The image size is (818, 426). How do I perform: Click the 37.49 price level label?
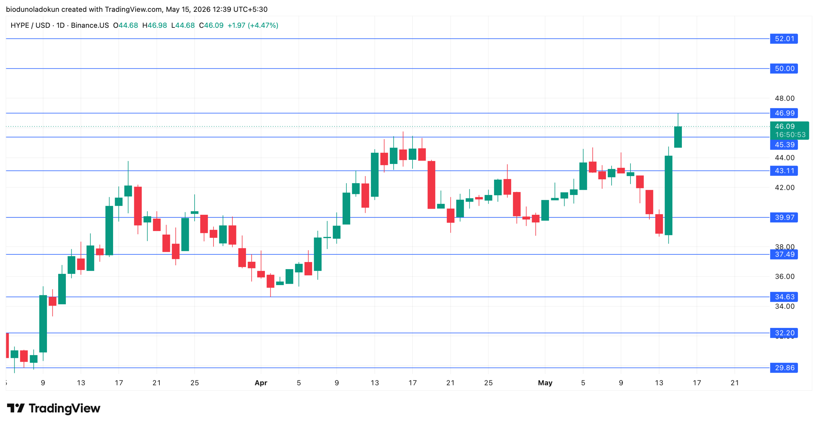[x=783, y=254]
